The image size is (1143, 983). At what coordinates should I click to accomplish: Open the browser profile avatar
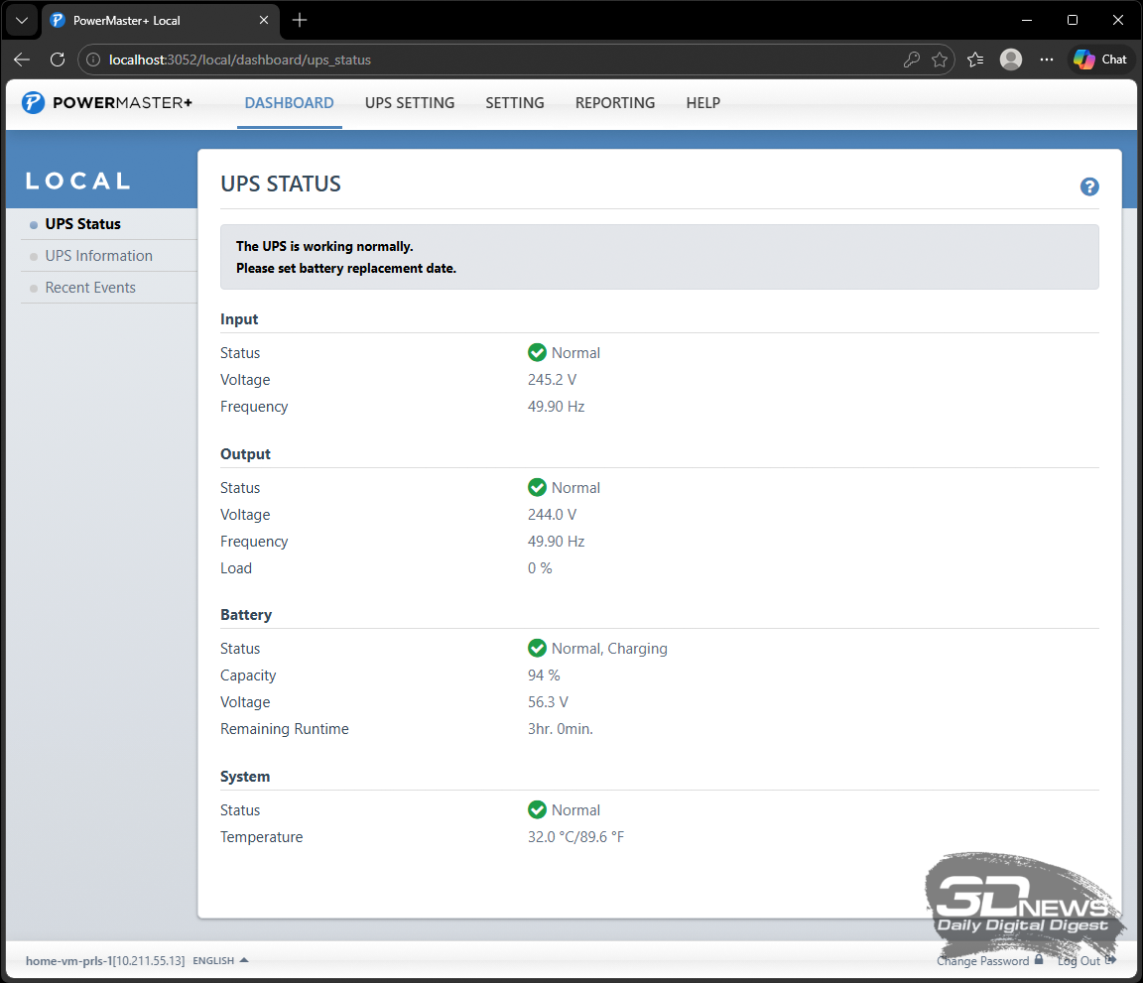[x=1011, y=60]
